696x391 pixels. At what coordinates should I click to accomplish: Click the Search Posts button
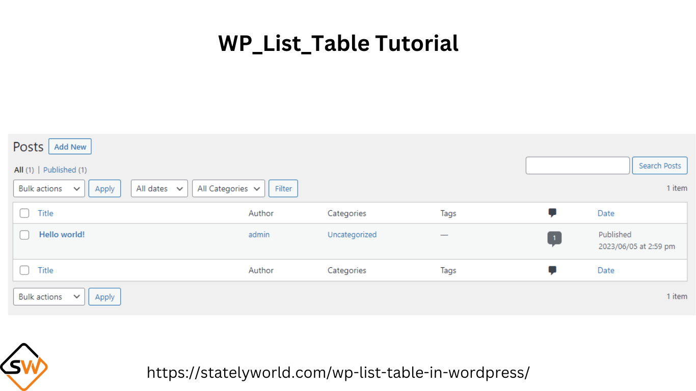point(660,165)
